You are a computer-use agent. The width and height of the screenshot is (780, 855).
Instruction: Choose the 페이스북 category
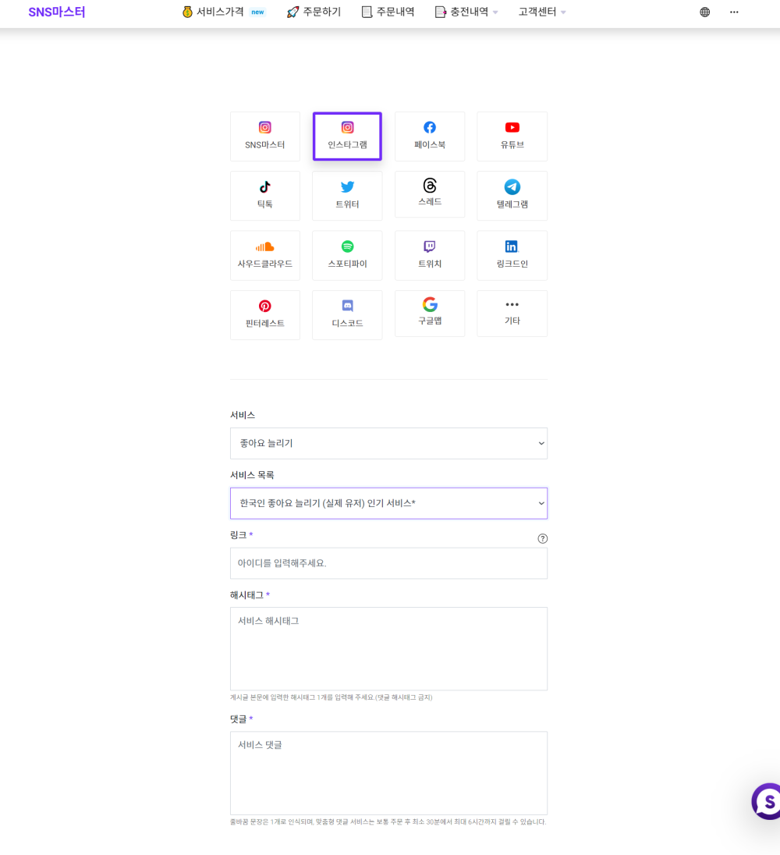(x=430, y=137)
